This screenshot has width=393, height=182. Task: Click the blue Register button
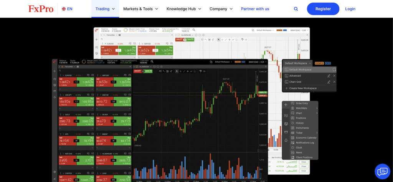[x=323, y=9]
